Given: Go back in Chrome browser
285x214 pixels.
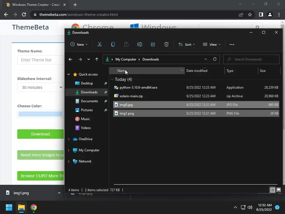Looking at the screenshot, I should (x=6, y=14).
